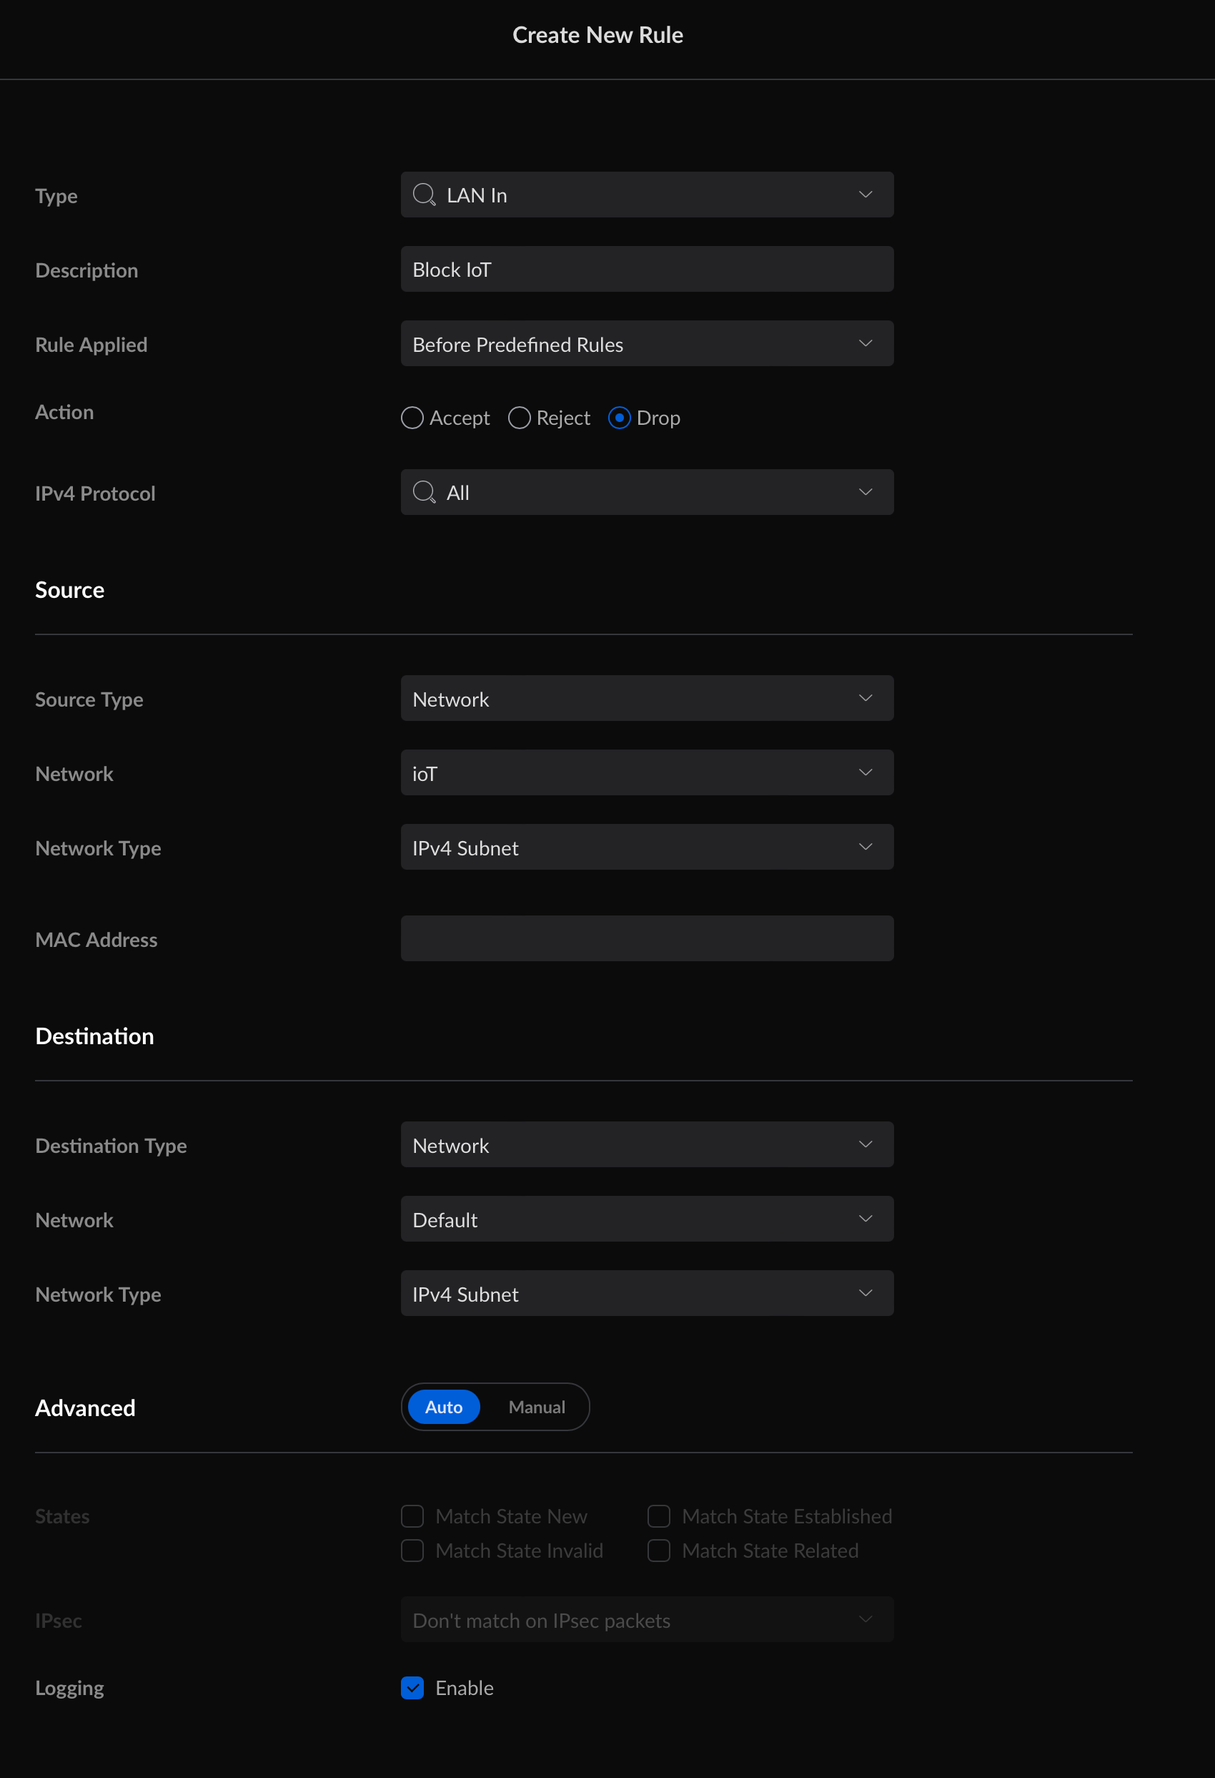Click the empty MAC Address input field

(x=647, y=939)
